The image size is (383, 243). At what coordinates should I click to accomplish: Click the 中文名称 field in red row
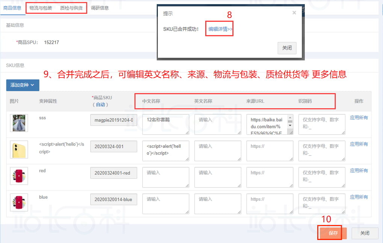[165, 177]
